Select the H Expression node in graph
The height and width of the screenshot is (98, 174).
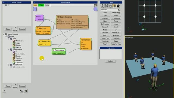(x=59, y=51)
